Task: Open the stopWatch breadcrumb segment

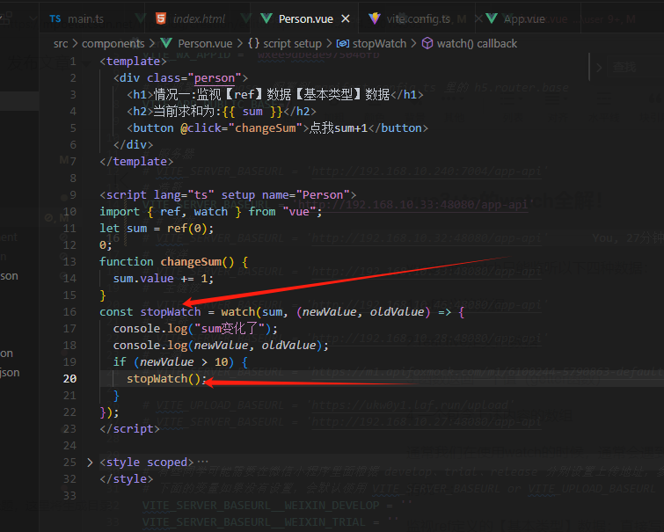Action: (379, 44)
